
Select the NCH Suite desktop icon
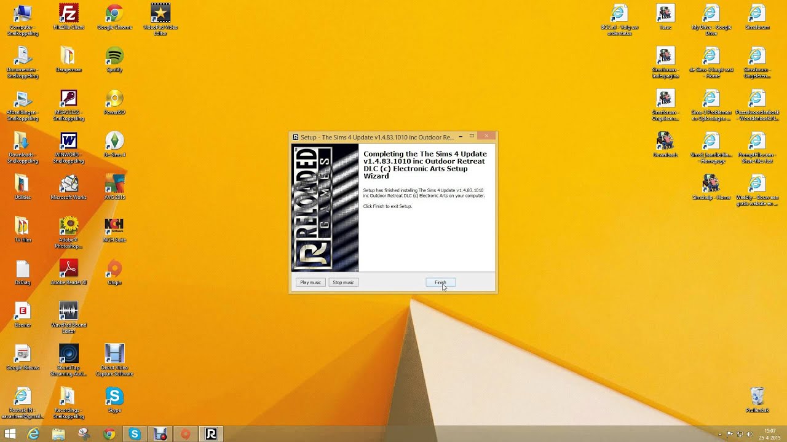tap(114, 229)
